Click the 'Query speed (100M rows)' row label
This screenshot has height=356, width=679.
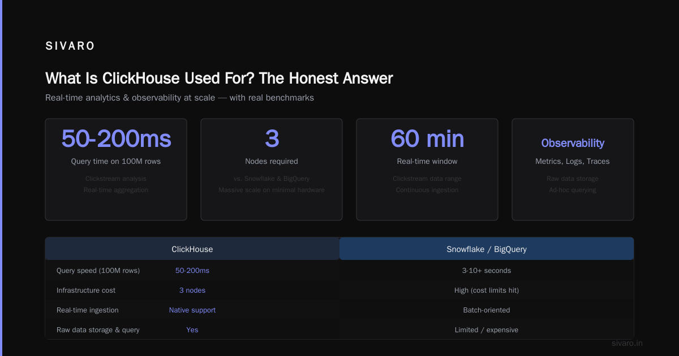98,271
